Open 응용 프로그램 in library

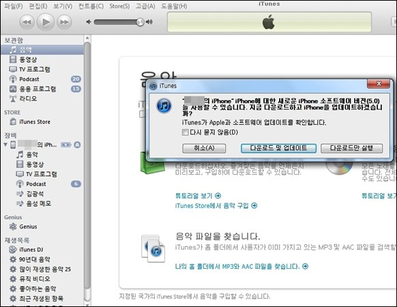[42, 89]
